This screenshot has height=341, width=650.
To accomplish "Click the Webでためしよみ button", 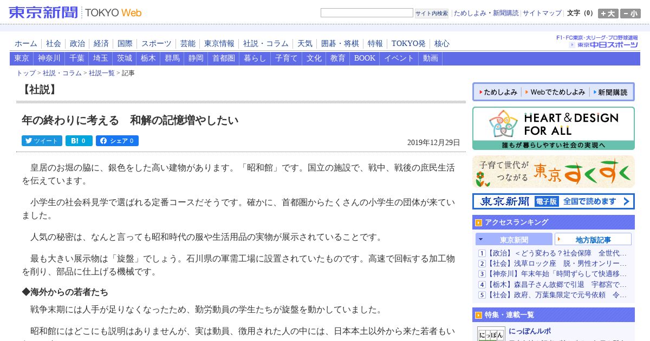I will point(555,92).
